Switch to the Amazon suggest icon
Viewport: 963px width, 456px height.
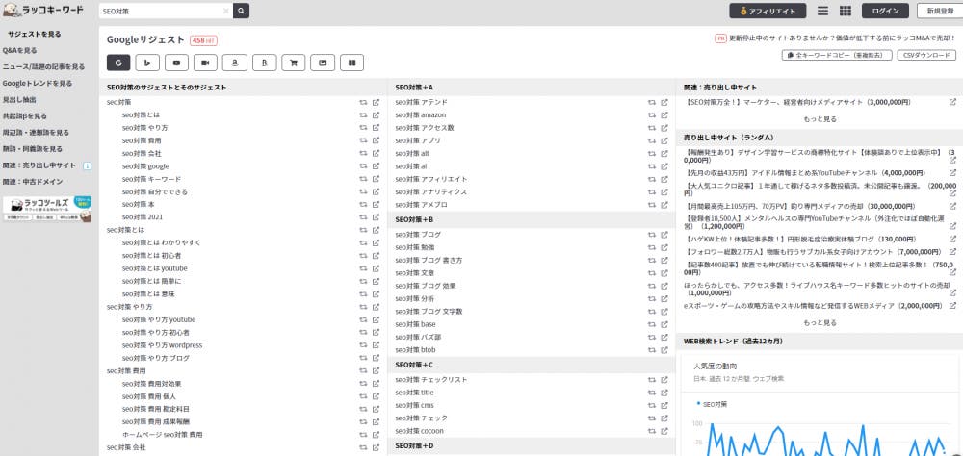pyautogui.click(x=235, y=63)
